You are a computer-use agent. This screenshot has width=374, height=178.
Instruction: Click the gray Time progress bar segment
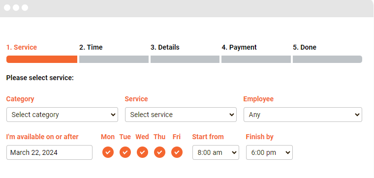click(114, 59)
